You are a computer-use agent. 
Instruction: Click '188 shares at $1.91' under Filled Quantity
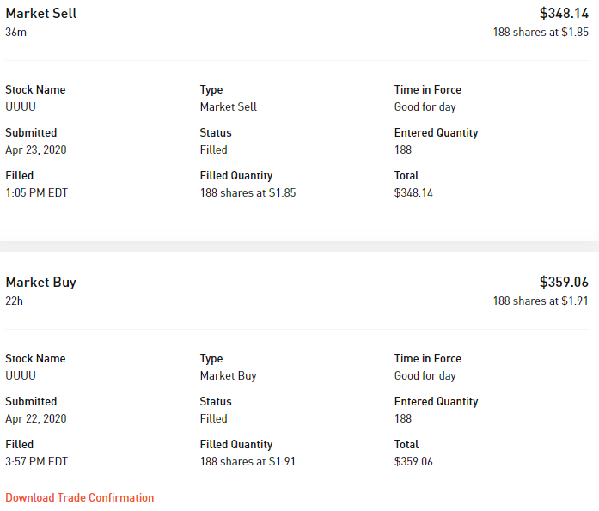[248, 462]
